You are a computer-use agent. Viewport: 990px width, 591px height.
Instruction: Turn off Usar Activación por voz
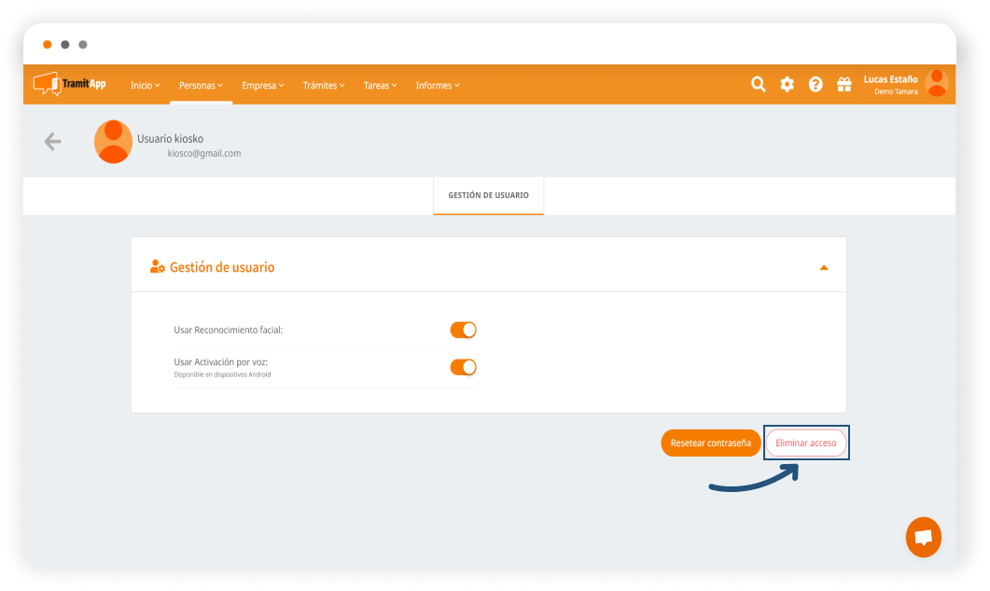coord(463,367)
